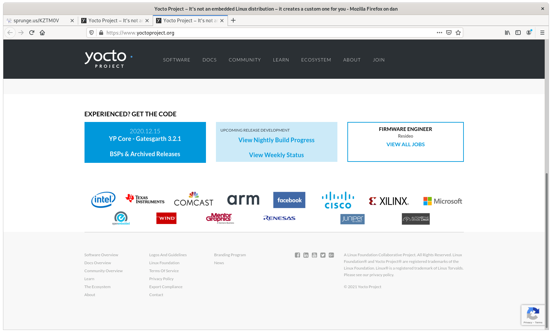Click the Microsoft logo

[443, 201]
